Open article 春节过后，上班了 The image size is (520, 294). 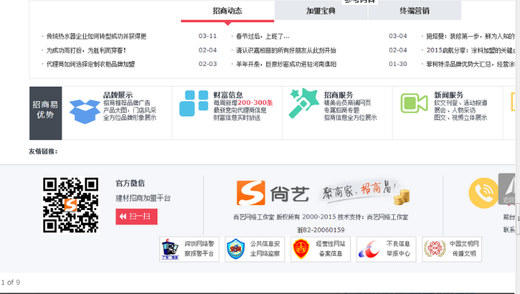[262, 36]
